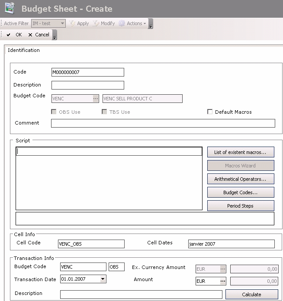The width and height of the screenshot is (283, 301).
Task: Open the Amount currency EUR ellipsis lookup
Action: (x=223, y=281)
